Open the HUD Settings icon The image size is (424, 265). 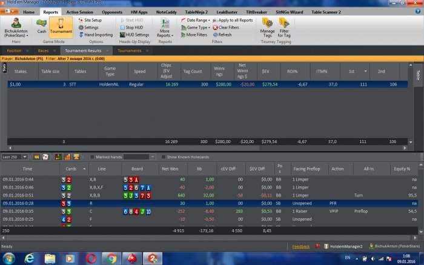(122, 35)
